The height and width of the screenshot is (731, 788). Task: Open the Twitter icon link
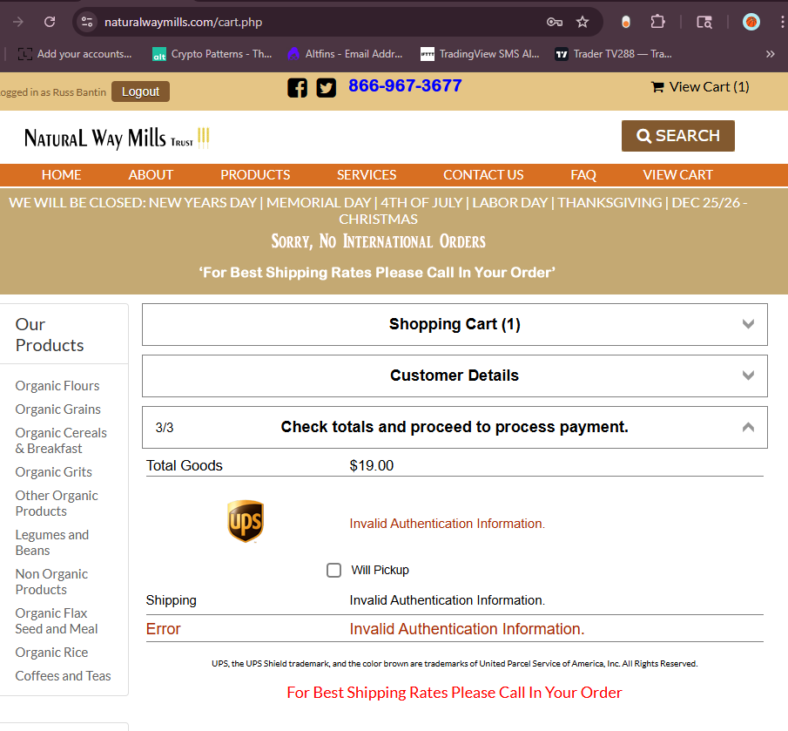327,88
